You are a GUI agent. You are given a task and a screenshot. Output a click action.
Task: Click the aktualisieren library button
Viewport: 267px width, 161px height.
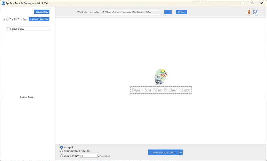[39, 19]
